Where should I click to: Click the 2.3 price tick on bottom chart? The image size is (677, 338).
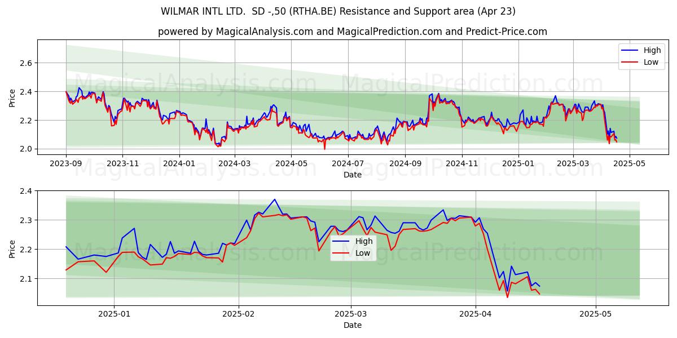tap(27, 220)
